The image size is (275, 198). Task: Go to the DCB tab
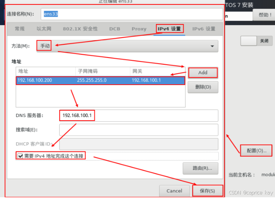(x=115, y=29)
